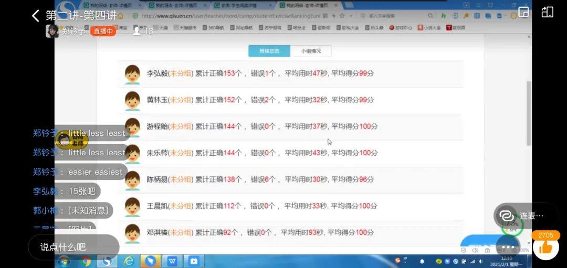Image resolution: width=567 pixels, height=268 pixels.
Task: Click the 直播中 live status badge
Action: tap(103, 31)
